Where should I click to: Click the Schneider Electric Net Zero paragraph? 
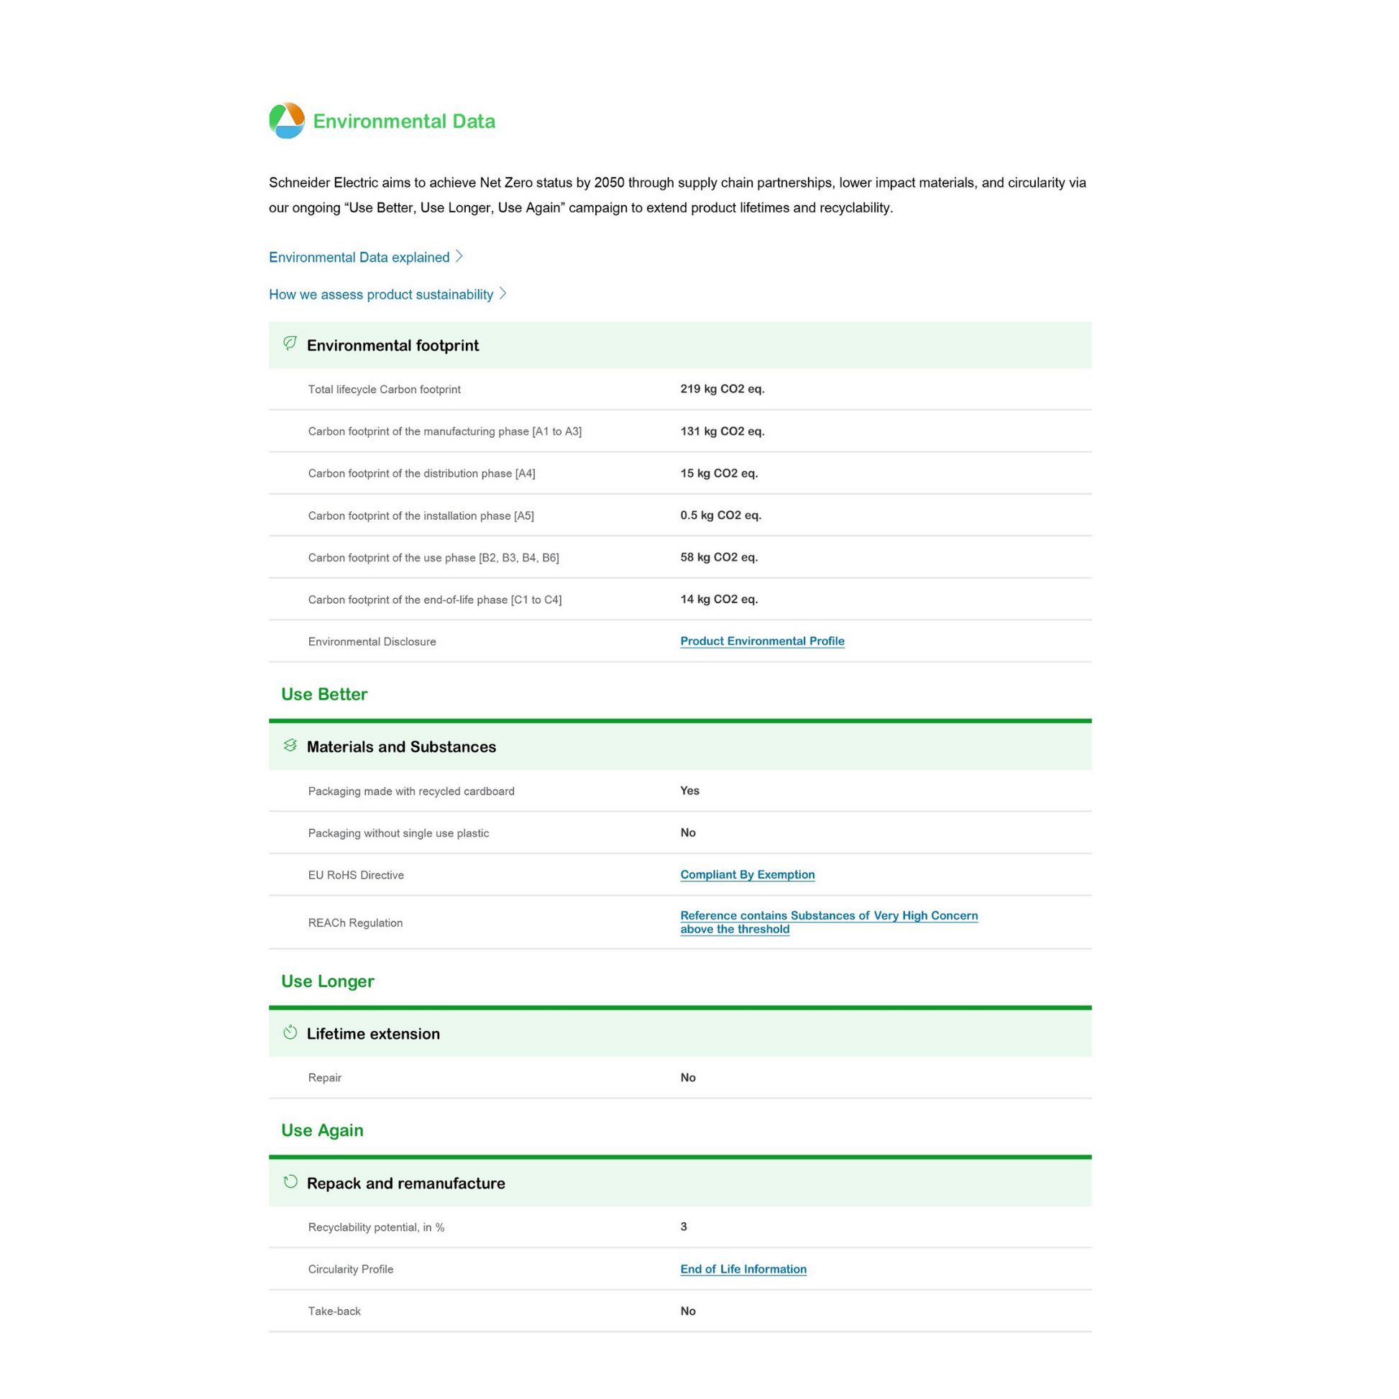(x=678, y=195)
